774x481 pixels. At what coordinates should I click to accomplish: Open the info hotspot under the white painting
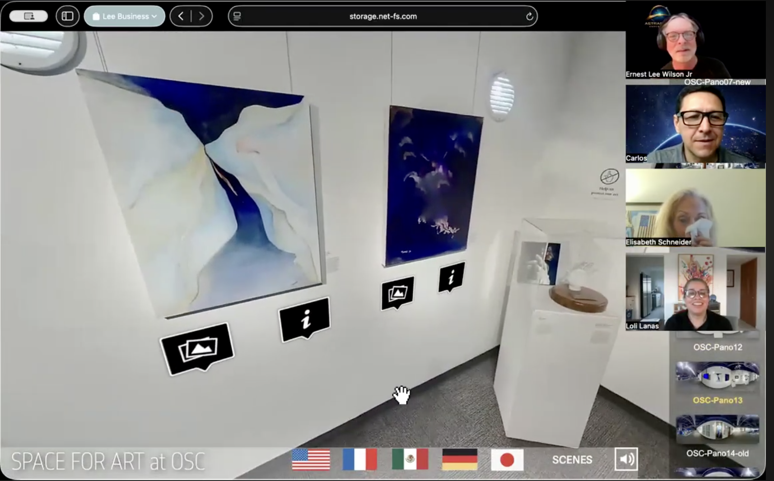point(305,319)
